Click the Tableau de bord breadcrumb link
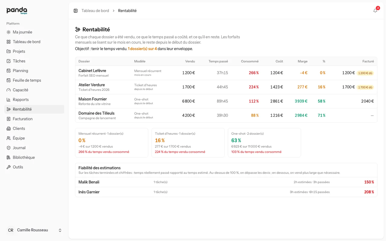Viewport: 386px width, 241px height. coord(95,11)
